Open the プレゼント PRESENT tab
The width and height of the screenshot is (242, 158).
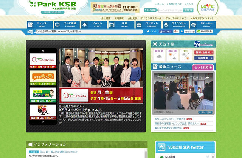149,24
